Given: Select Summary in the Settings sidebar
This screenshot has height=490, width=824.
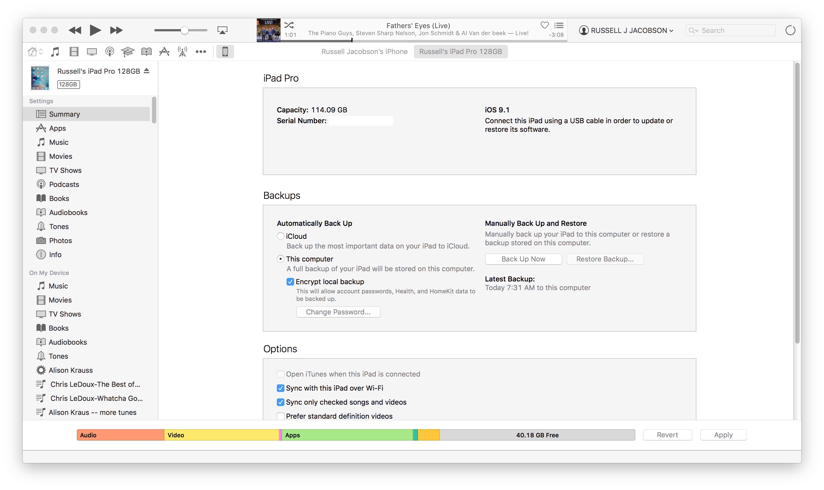Looking at the screenshot, I should pos(86,114).
